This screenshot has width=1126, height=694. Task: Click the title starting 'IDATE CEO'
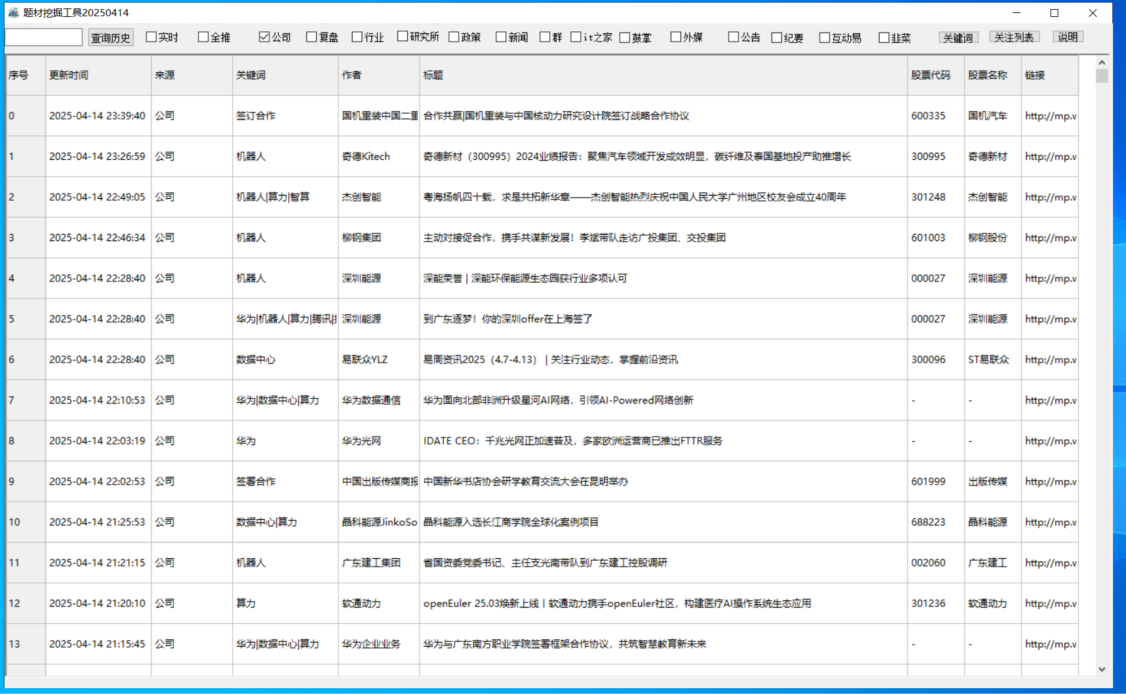click(572, 441)
